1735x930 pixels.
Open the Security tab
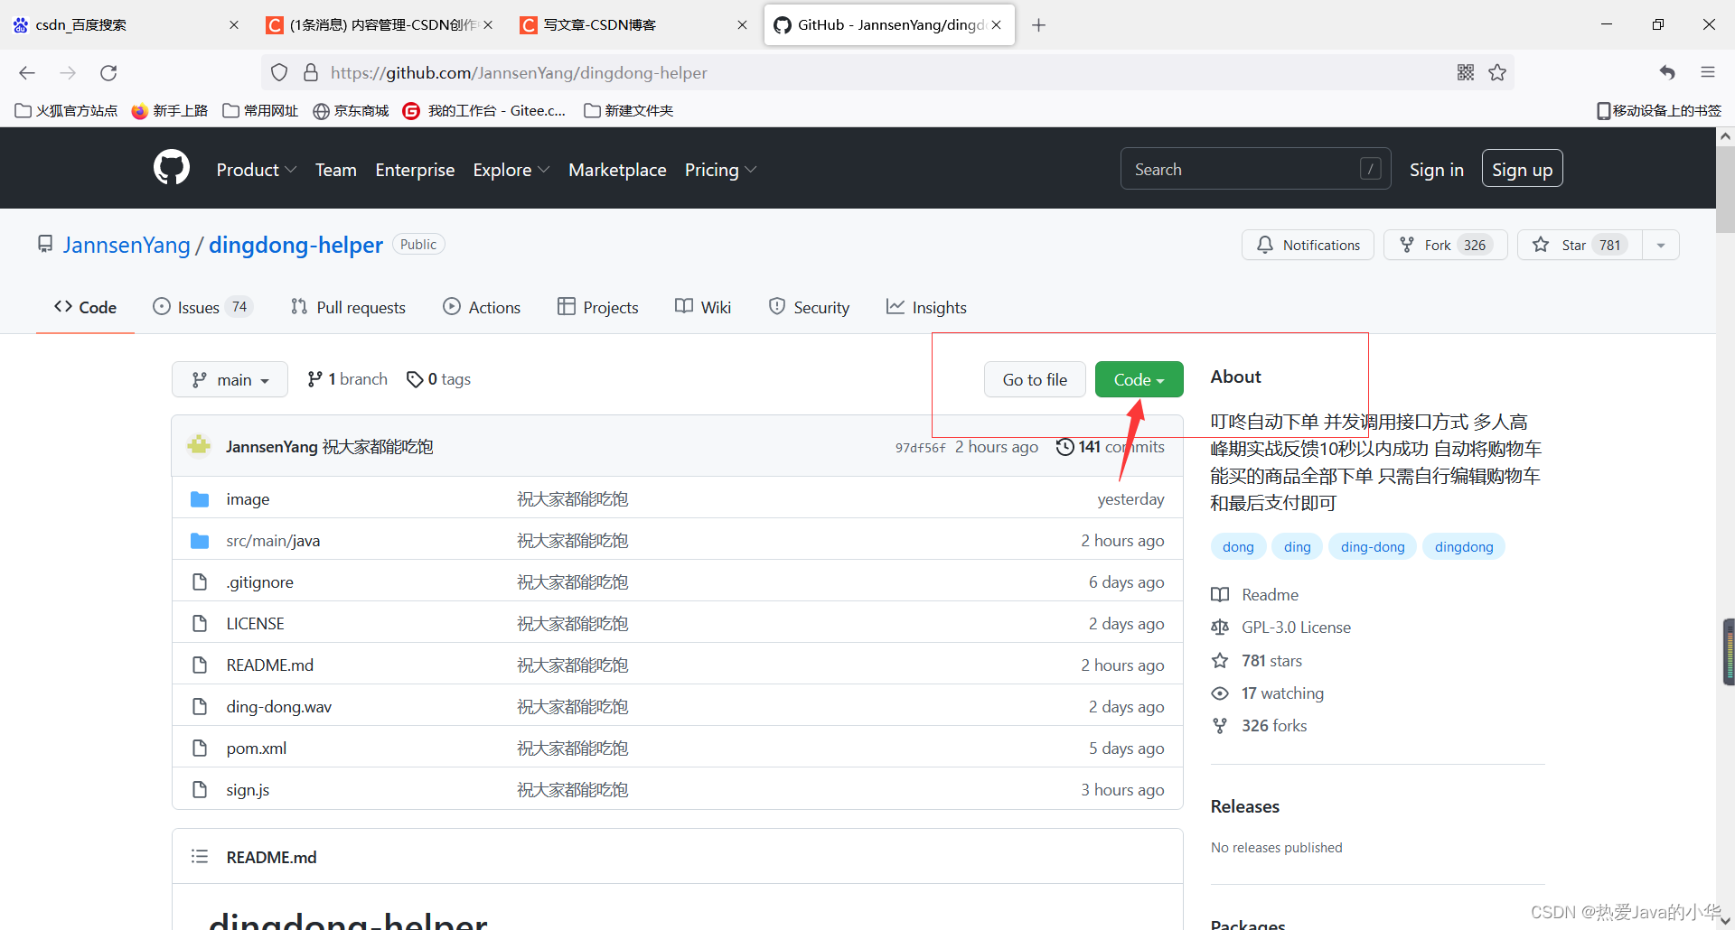[809, 307]
